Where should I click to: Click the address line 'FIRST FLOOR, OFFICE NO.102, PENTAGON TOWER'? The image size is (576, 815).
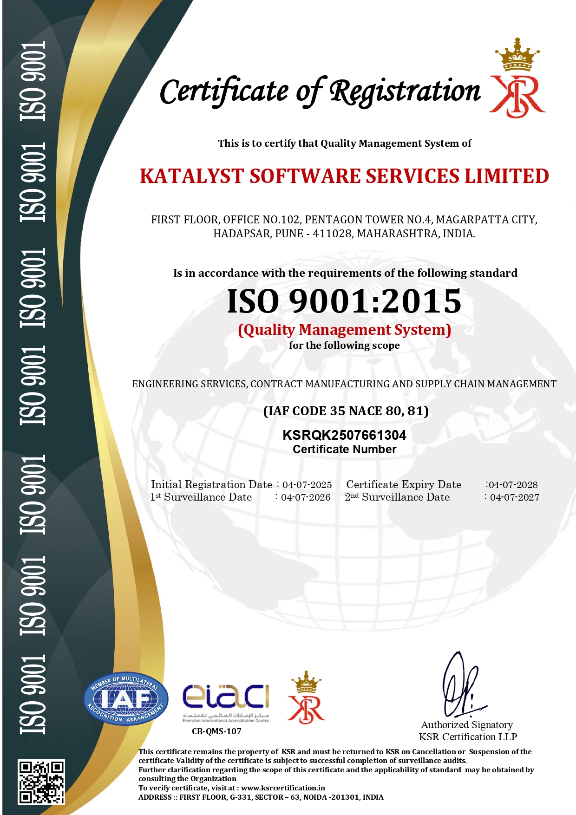point(344,220)
